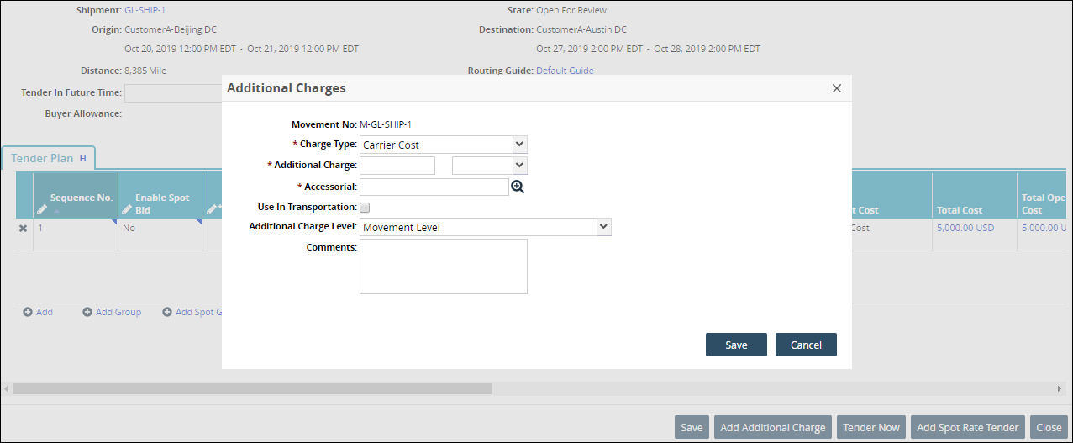Image resolution: width=1073 pixels, height=443 pixels.
Task: Open the Default Guide routing link
Action: (565, 71)
